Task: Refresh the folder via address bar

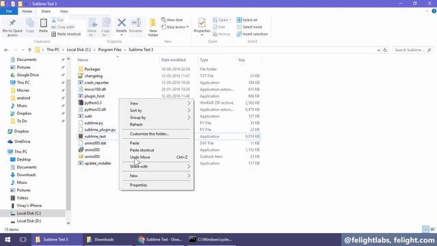Action: coord(385,50)
